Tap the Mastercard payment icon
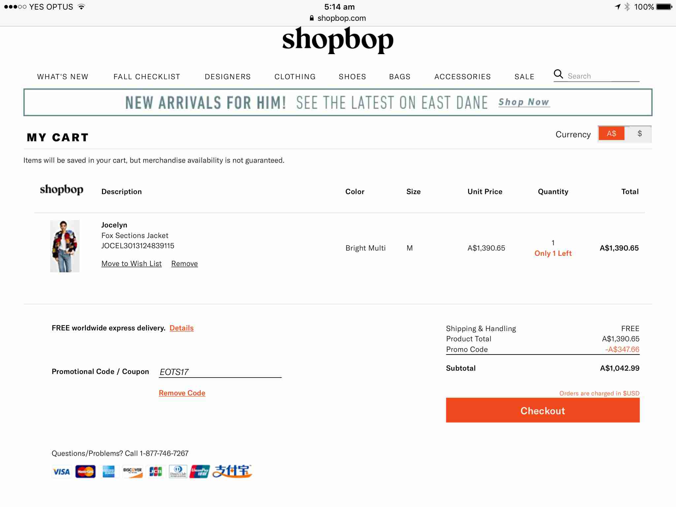 [x=85, y=471]
